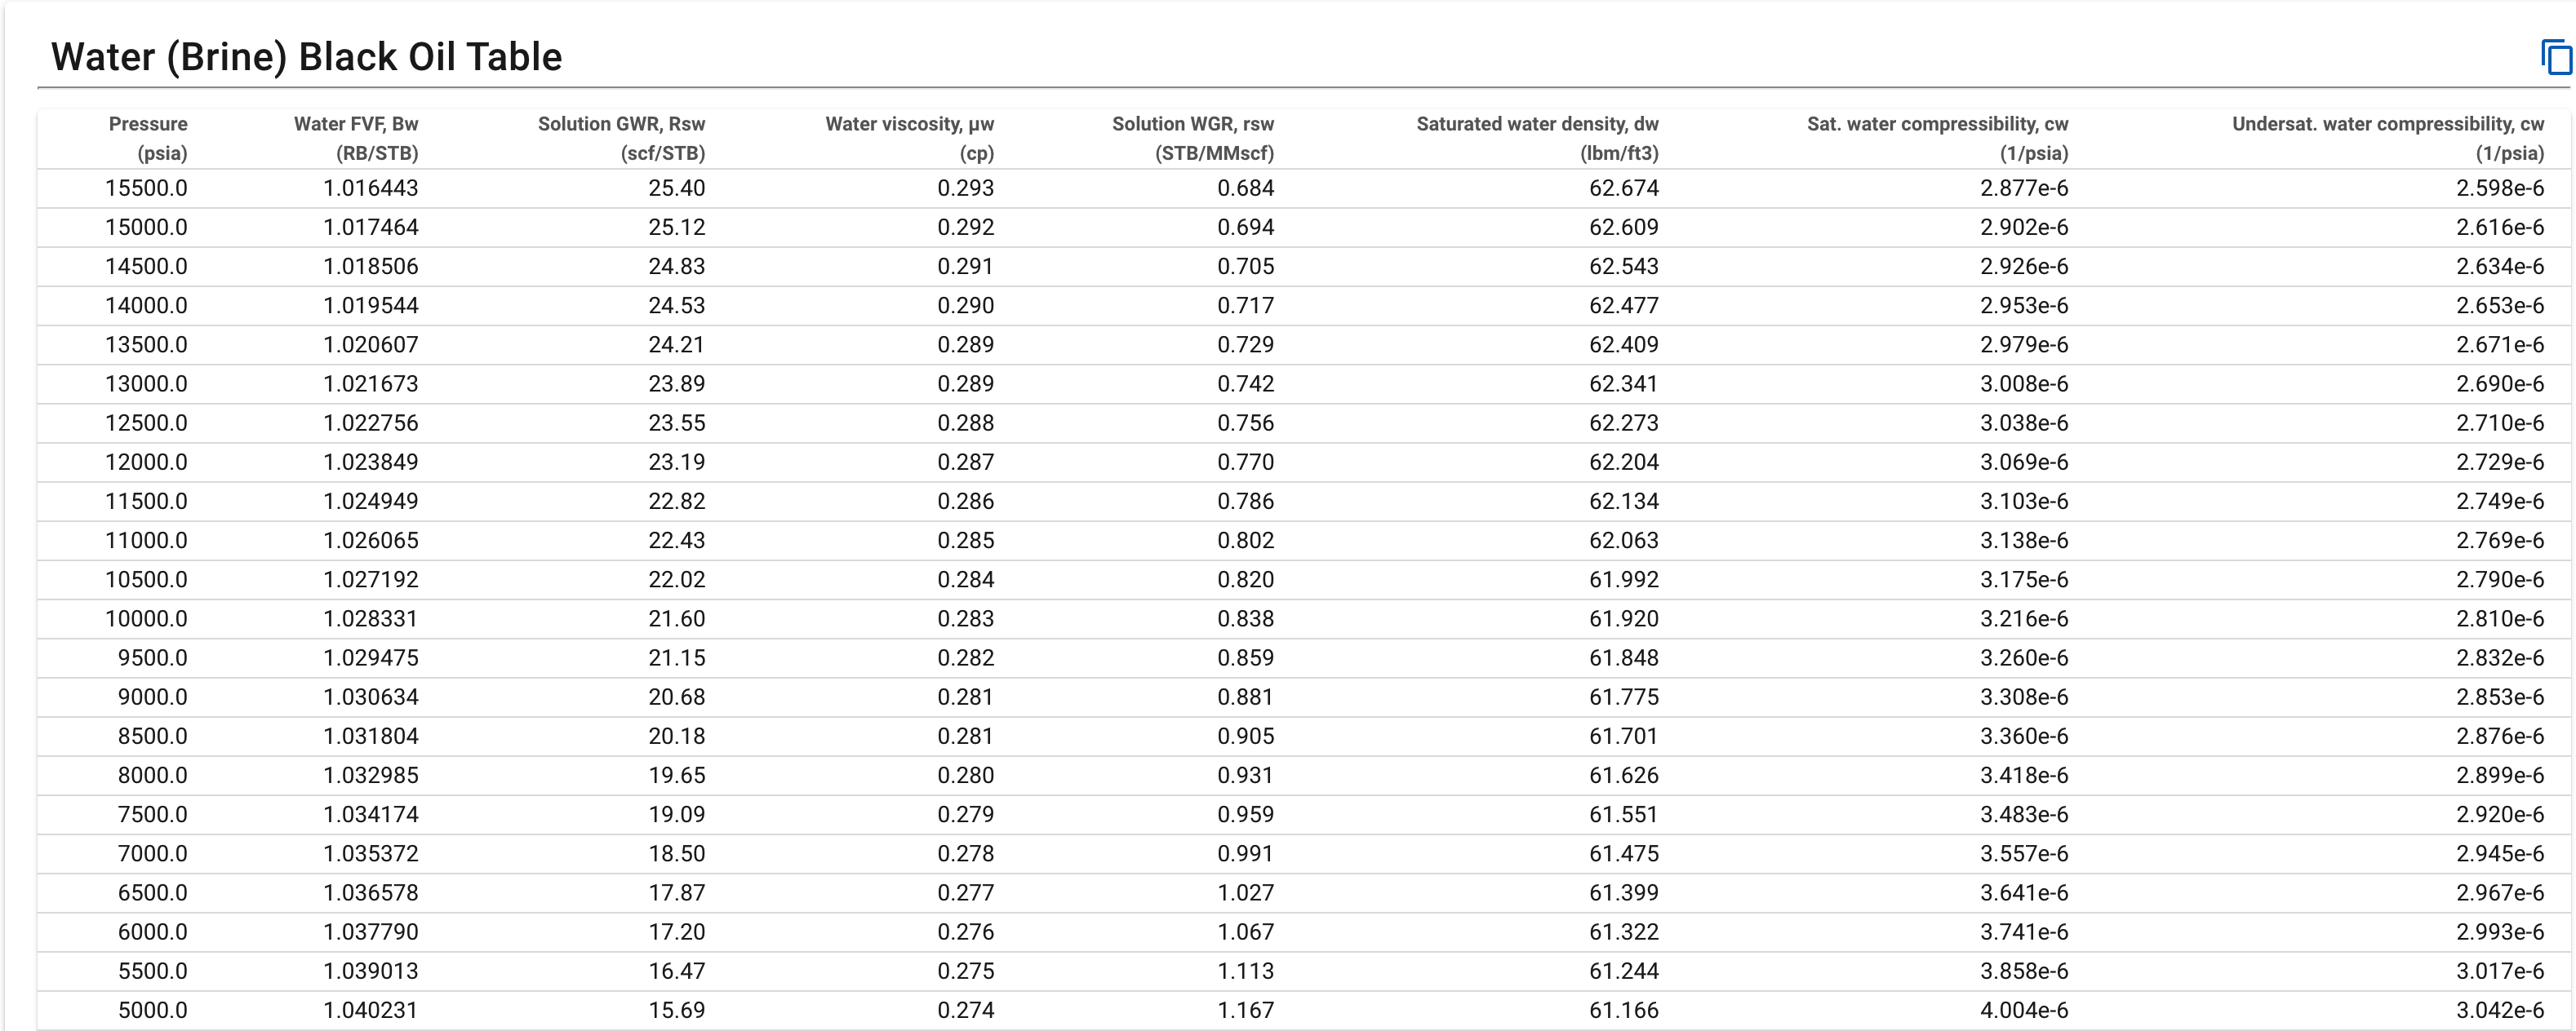Click the Pressure (psia) column header
This screenshot has width=2576, height=1031.
(x=148, y=138)
